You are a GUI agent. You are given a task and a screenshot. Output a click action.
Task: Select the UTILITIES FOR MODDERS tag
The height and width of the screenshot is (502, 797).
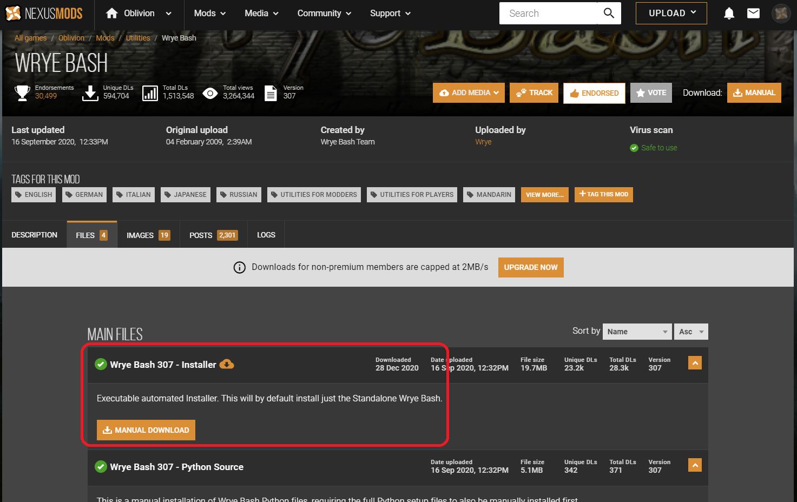click(314, 195)
